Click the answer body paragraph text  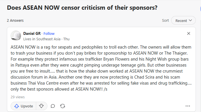pos(101,68)
